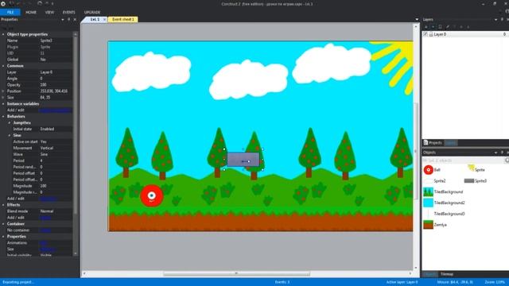The width and height of the screenshot is (509, 286).
Task: Collapse the Jumpthru behavior group
Action: [10, 123]
